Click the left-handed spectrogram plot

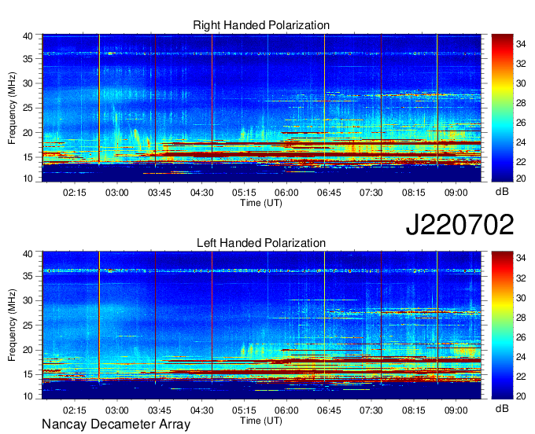coord(262,325)
